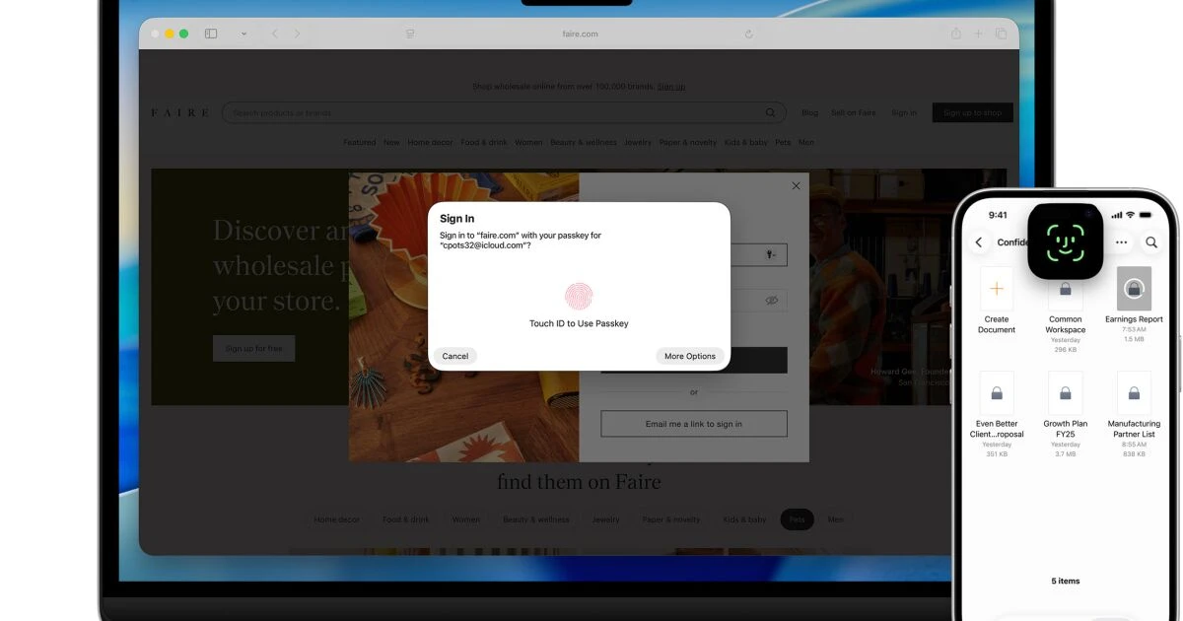Click the Safari share icon
The width and height of the screenshot is (1183, 621).
[x=955, y=34]
